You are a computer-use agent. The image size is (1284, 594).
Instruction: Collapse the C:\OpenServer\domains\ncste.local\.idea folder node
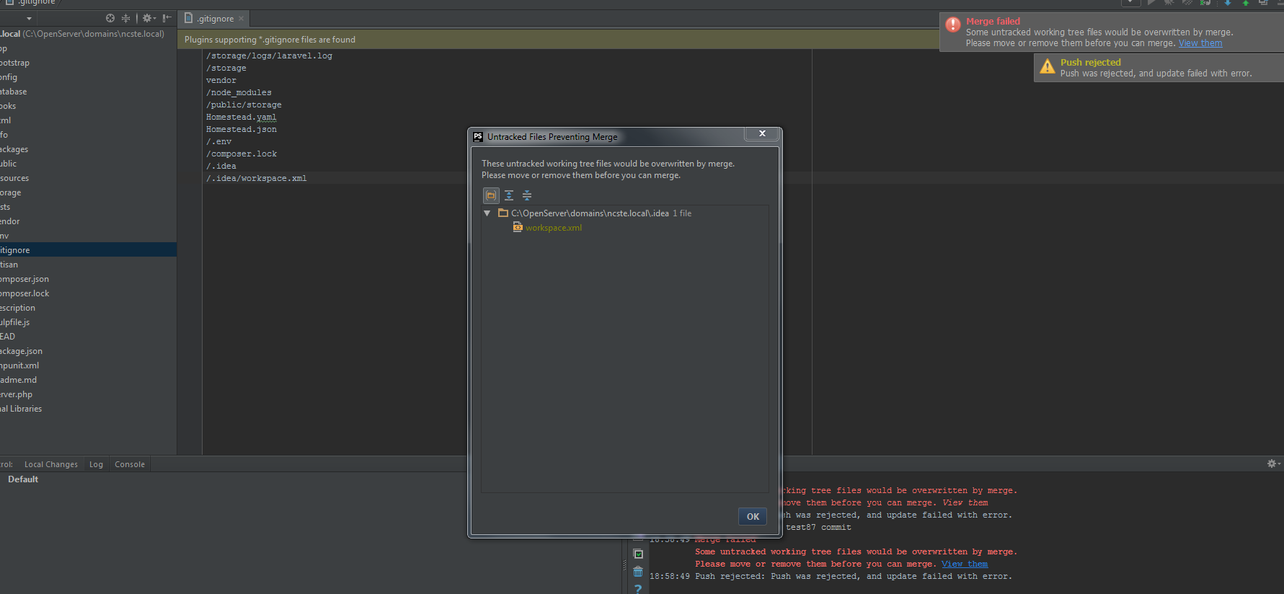pyautogui.click(x=487, y=213)
